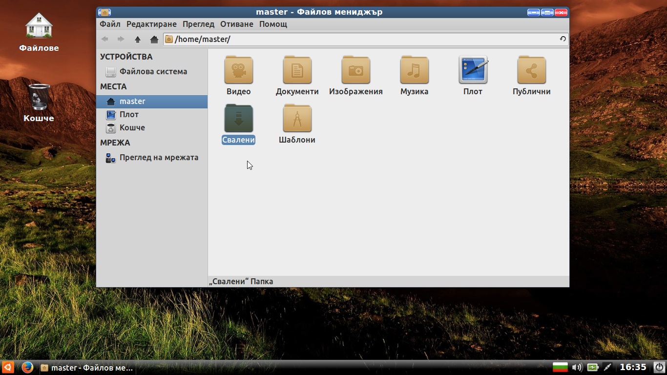Click the МРЕЖА sidebar heading
Image resolution: width=667 pixels, height=375 pixels.
coord(115,143)
